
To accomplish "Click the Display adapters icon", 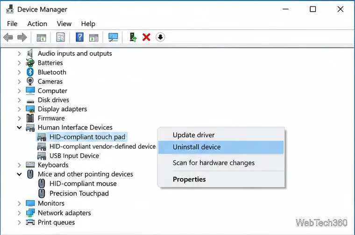I will click(x=30, y=109).
